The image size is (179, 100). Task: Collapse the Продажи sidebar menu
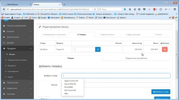point(17,49)
